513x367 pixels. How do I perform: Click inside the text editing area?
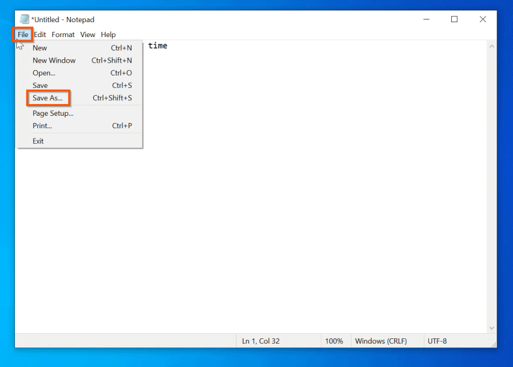293,195
